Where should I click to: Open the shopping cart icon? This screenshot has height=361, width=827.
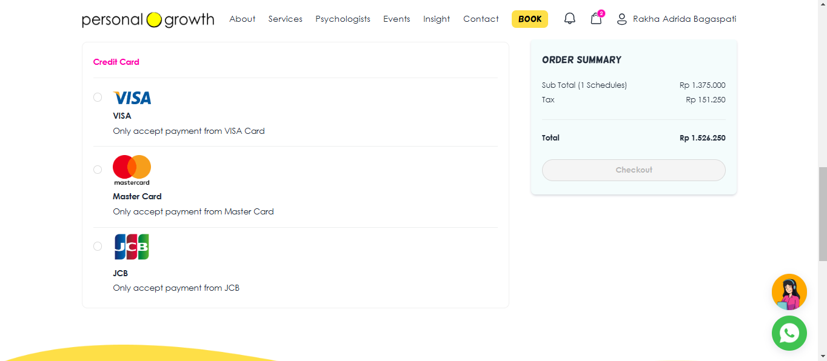pyautogui.click(x=597, y=18)
